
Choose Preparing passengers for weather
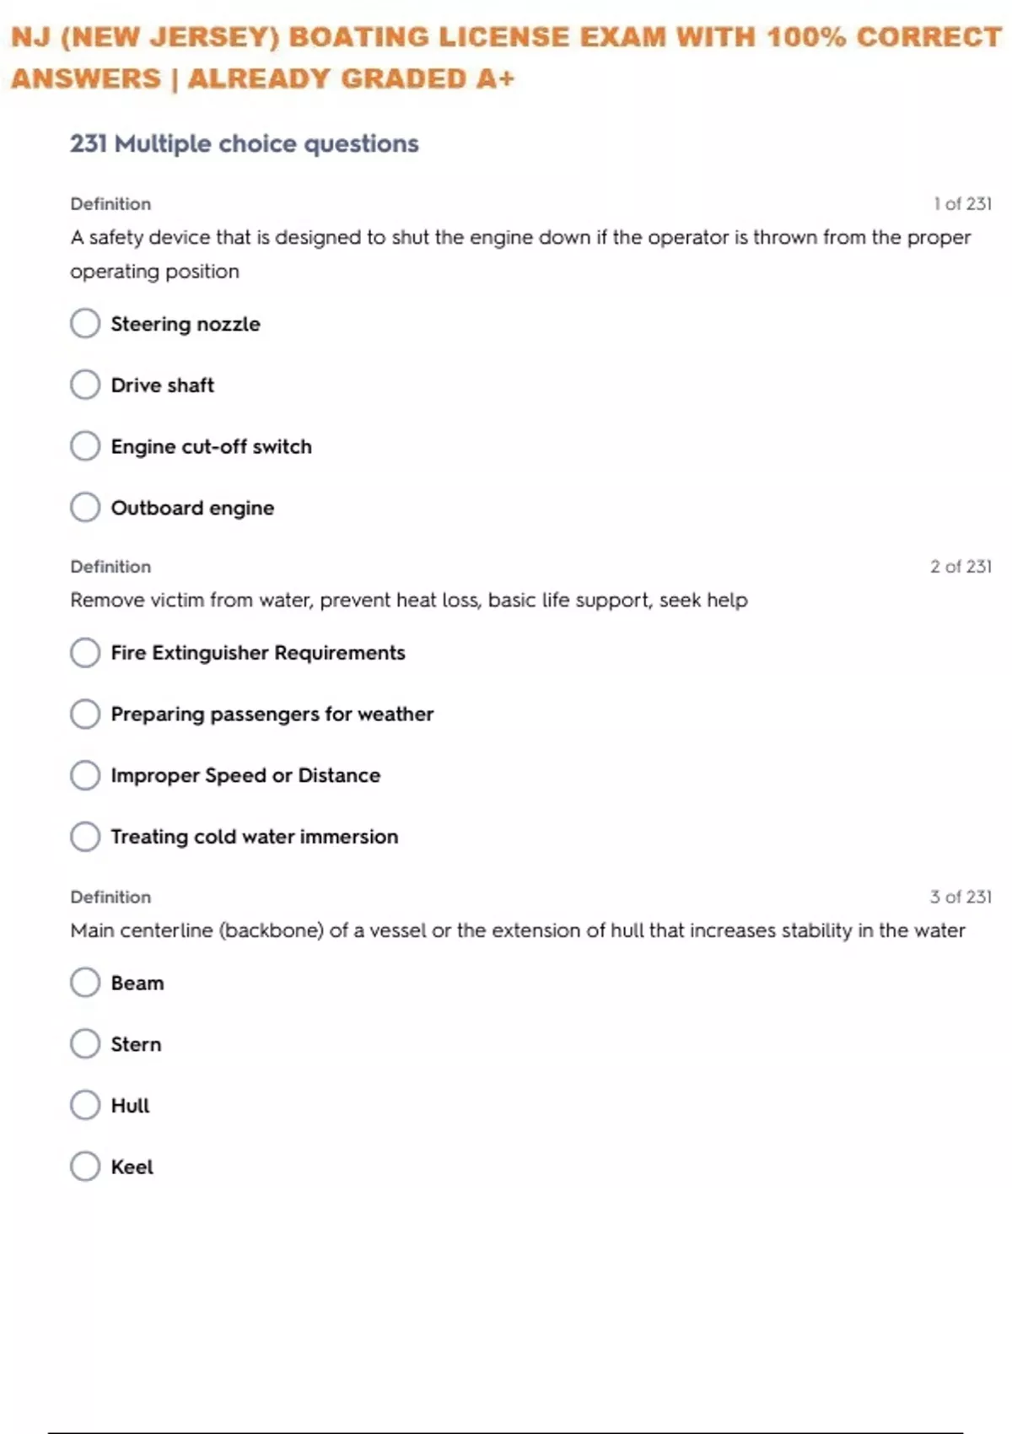pos(85,714)
